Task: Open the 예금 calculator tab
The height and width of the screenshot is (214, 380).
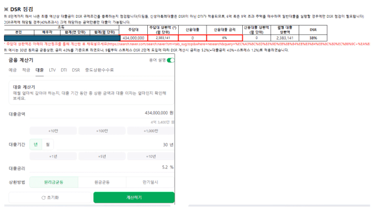Action: [12, 70]
